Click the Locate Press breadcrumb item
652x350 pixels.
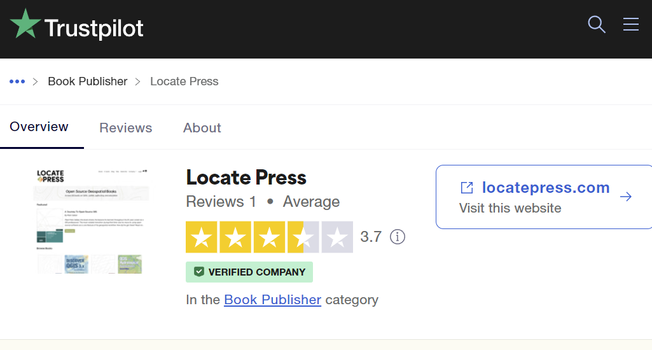(x=184, y=81)
